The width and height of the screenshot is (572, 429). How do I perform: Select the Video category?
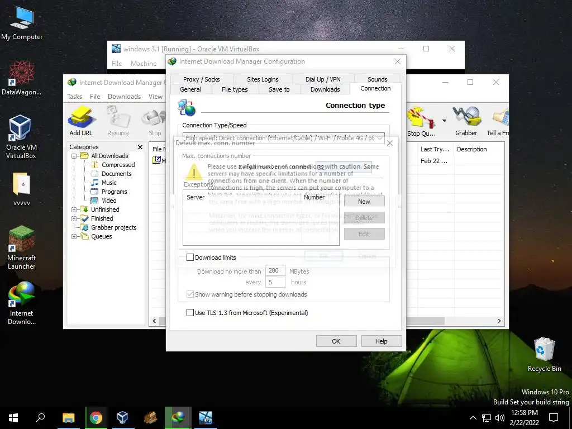click(x=103, y=201)
